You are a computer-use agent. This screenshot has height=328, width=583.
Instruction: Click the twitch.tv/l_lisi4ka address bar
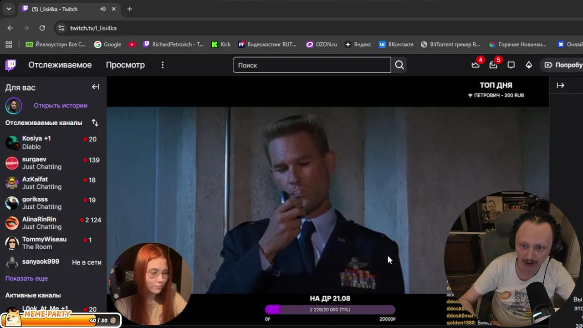pos(93,28)
